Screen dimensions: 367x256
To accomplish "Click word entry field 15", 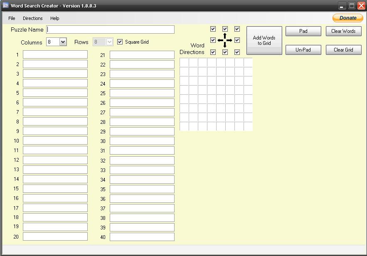I will (x=55, y=189).
